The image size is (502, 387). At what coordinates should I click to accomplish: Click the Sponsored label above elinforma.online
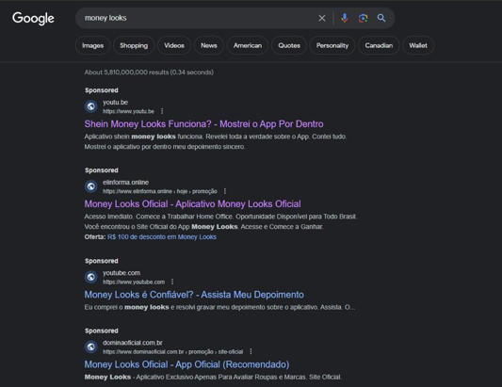[102, 170]
